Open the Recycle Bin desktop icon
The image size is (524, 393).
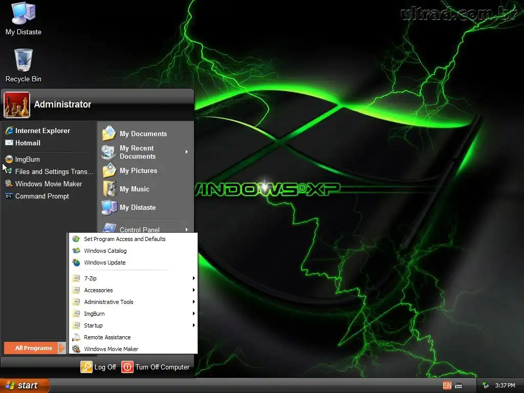tap(24, 66)
